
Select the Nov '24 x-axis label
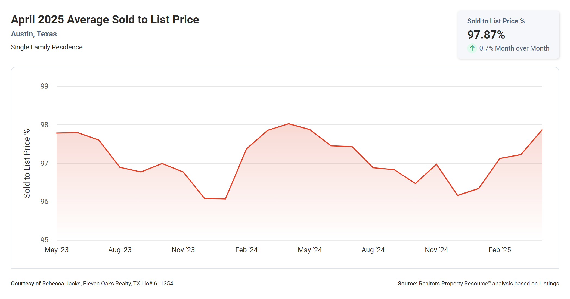click(x=436, y=250)
